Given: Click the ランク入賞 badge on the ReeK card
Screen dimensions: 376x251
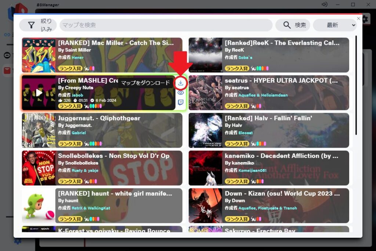Looking at the screenshot, I should point(237,69).
